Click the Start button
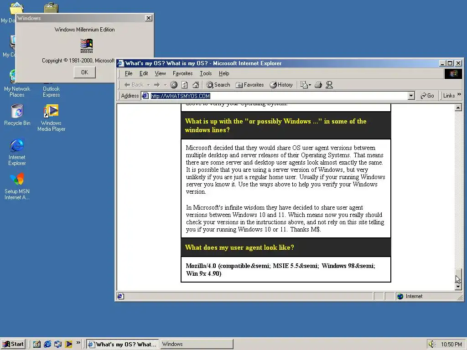The image size is (467, 350). tap(13, 344)
